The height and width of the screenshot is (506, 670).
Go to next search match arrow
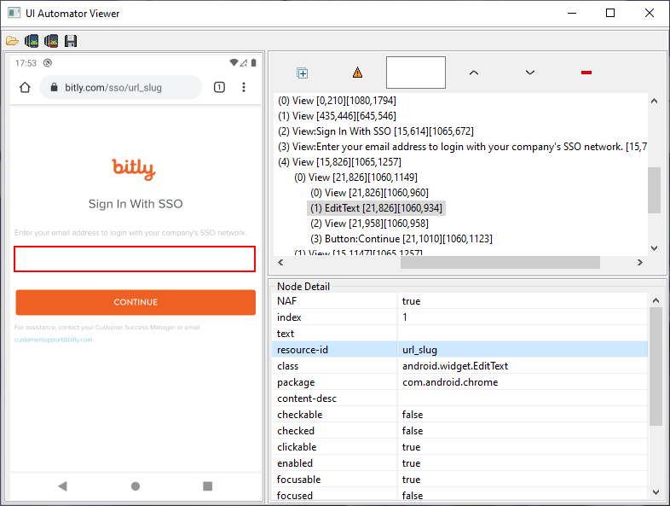(530, 73)
